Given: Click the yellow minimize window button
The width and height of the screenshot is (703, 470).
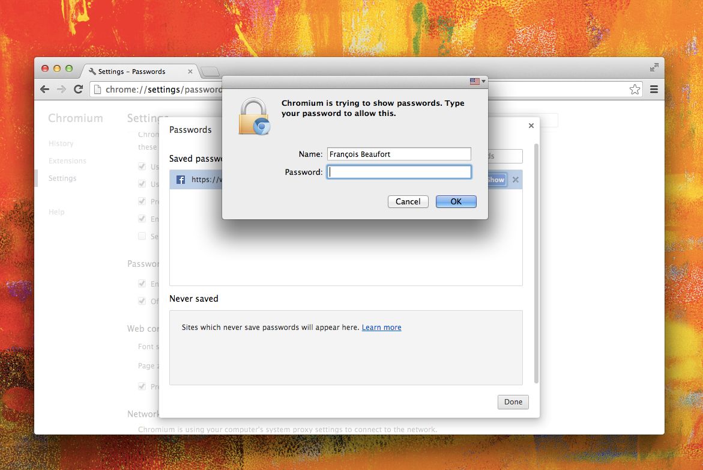Looking at the screenshot, I should pyautogui.click(x=57, y=69).
